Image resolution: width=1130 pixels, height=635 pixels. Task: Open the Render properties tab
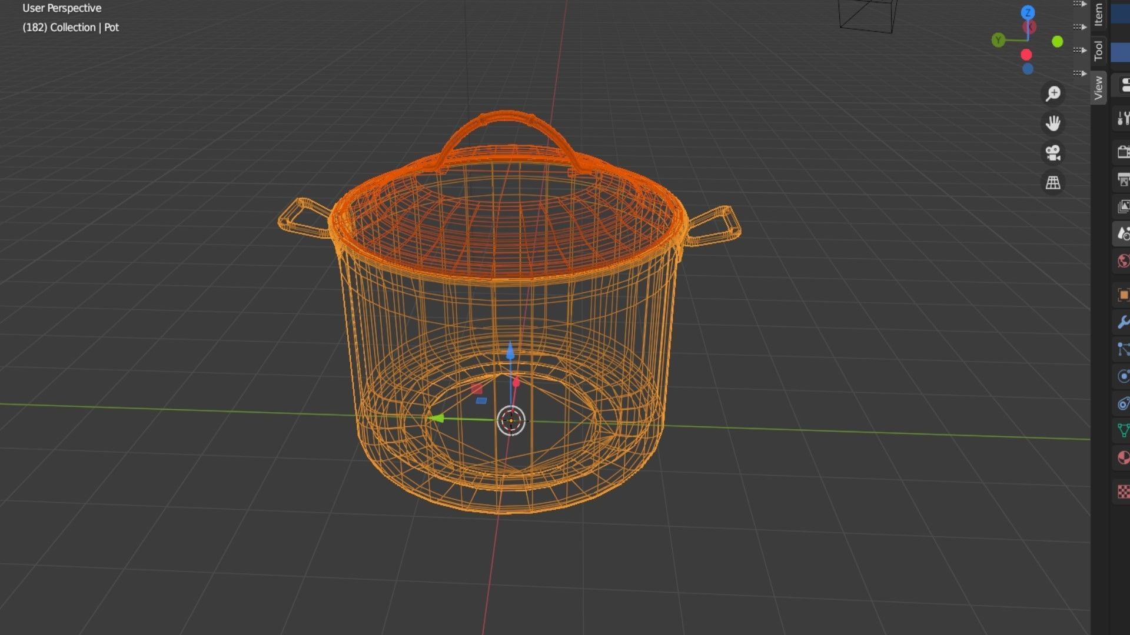coord(1122,152)
